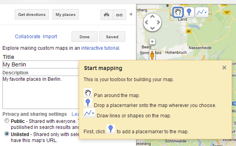Collapse the left side panel arrow
236x146 pixels.
pyautogui.click(x=131, y=14)
